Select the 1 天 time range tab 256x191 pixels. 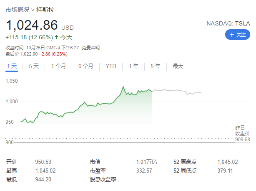coord(12,66)
